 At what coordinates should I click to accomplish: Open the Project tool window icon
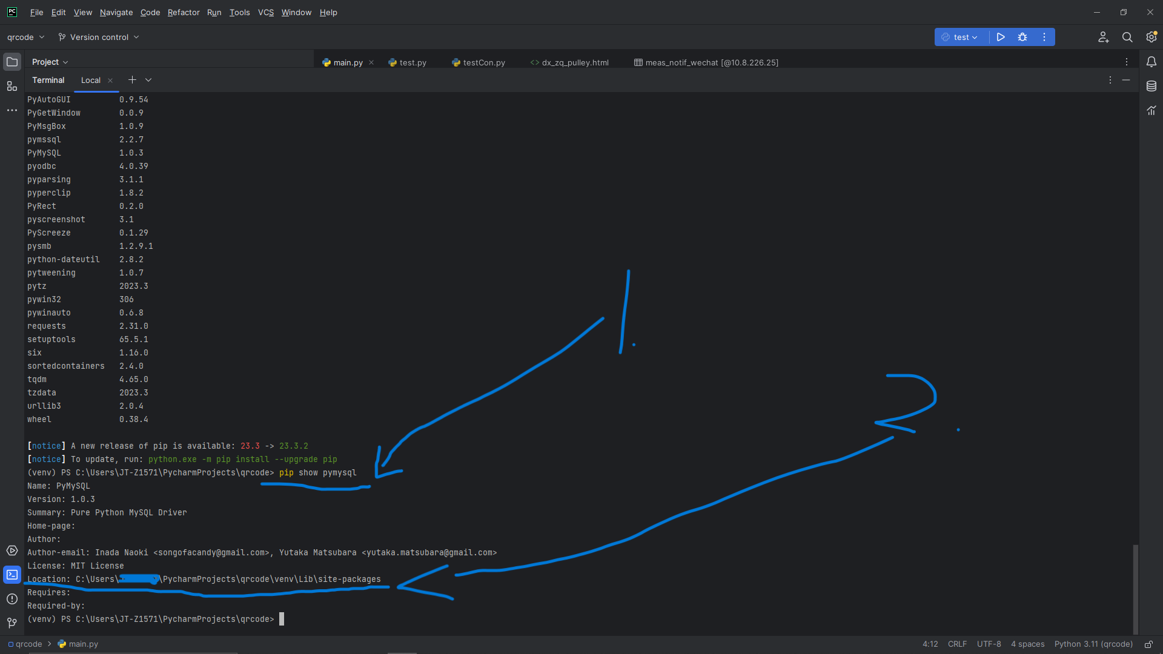12,62
